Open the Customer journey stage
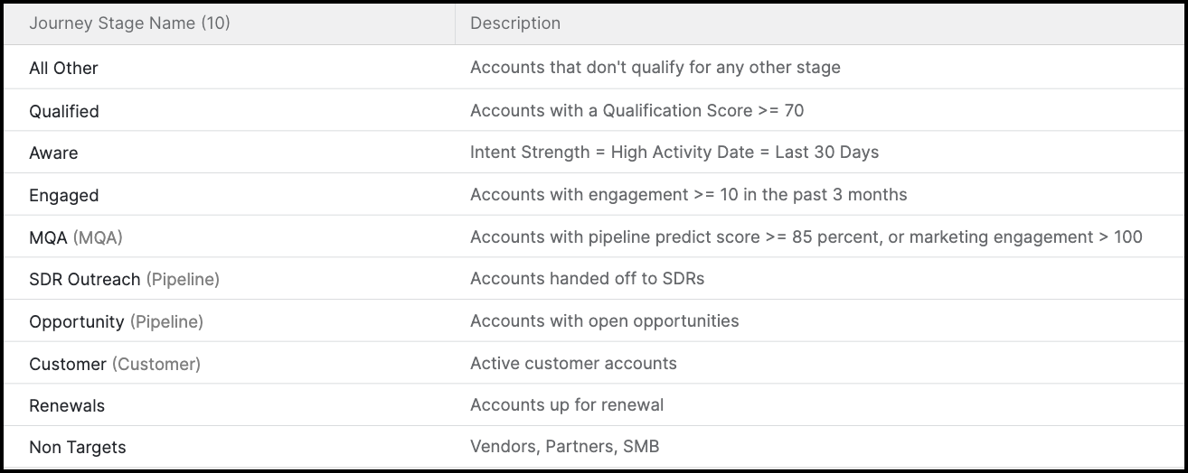The width and height of the screenshot is (1188, 473). coord(68,364)
